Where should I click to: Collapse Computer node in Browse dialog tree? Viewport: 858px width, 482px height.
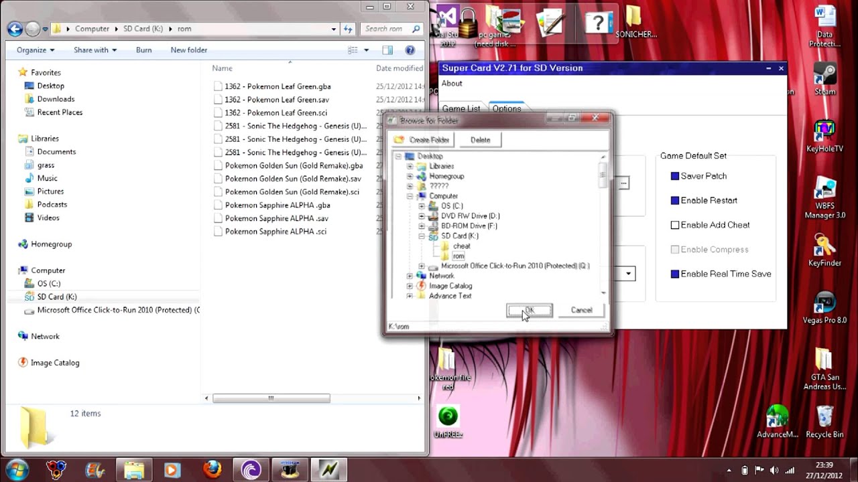(x=410, y=196)
